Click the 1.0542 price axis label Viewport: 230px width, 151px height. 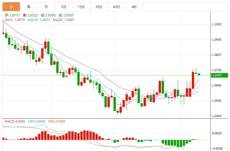pyautogui.click(x=217, y=101)
